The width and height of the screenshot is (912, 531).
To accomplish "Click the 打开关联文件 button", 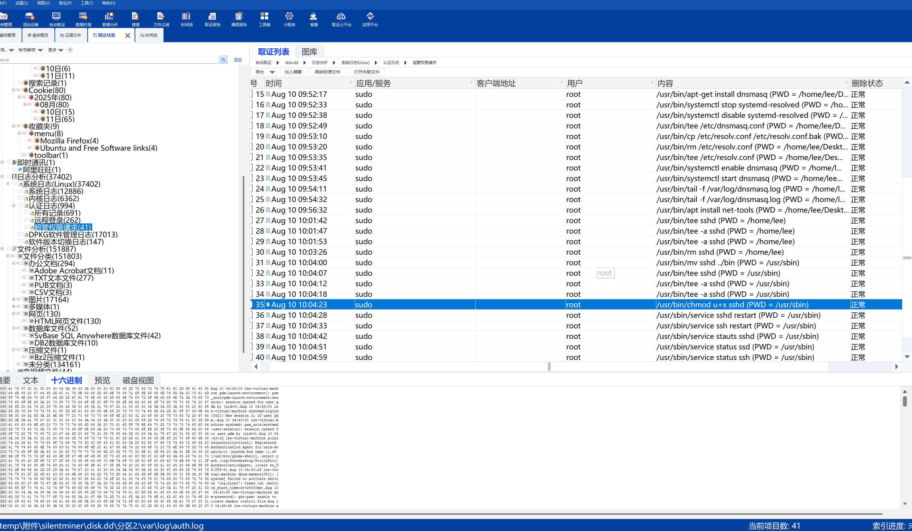I will click(367, 72).
